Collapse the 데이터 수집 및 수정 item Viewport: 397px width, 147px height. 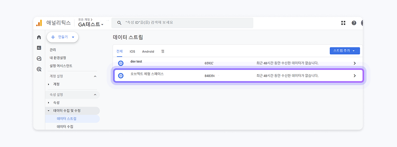[x=49, y=111]
